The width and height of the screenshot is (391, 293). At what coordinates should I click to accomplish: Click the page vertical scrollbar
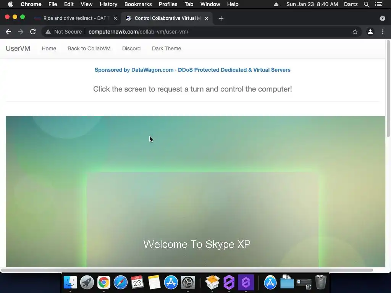388,89
